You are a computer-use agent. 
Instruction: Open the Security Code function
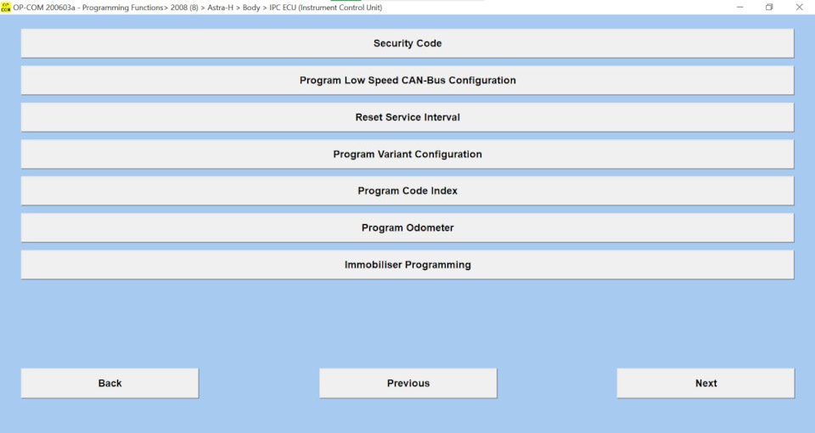407,43
